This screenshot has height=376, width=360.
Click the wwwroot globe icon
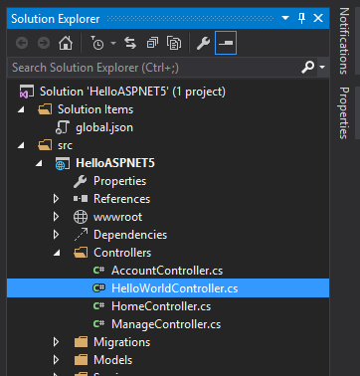point(81,217)
